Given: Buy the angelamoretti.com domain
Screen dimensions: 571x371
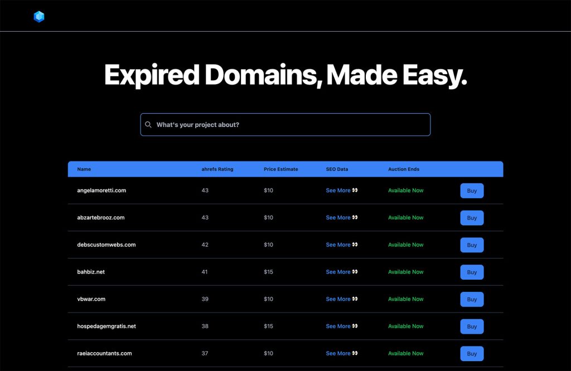Looking at the screenshot, I should [472, 191].
